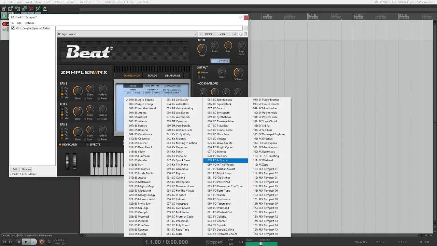Click the 2 out routing button
This screenshot has width=437, height=246.
pos(223,34)
